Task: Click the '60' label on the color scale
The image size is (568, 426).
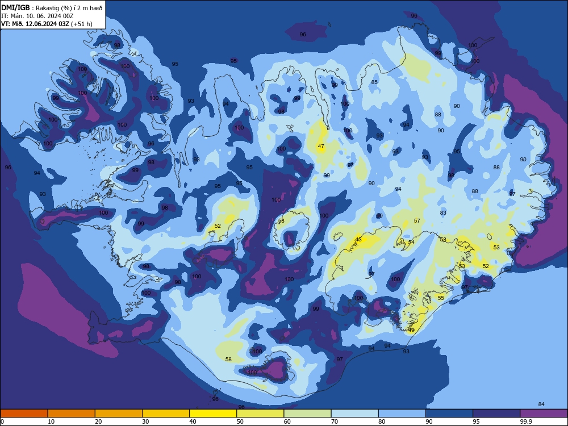Action: coord(287,421)
